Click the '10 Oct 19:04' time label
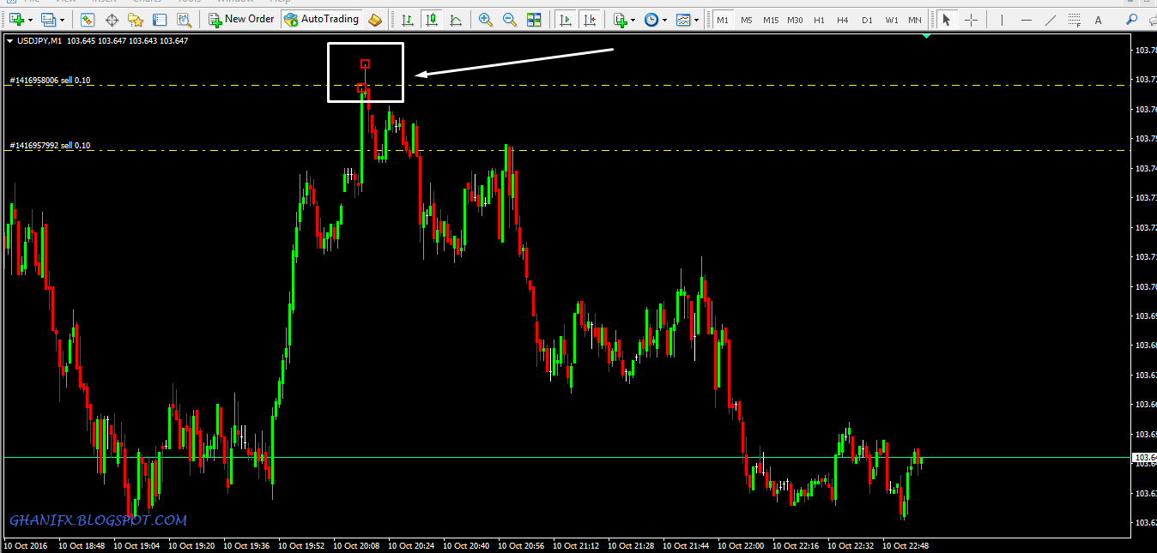Viewport: 1157px width, 553px height. (x=136, y=545)
